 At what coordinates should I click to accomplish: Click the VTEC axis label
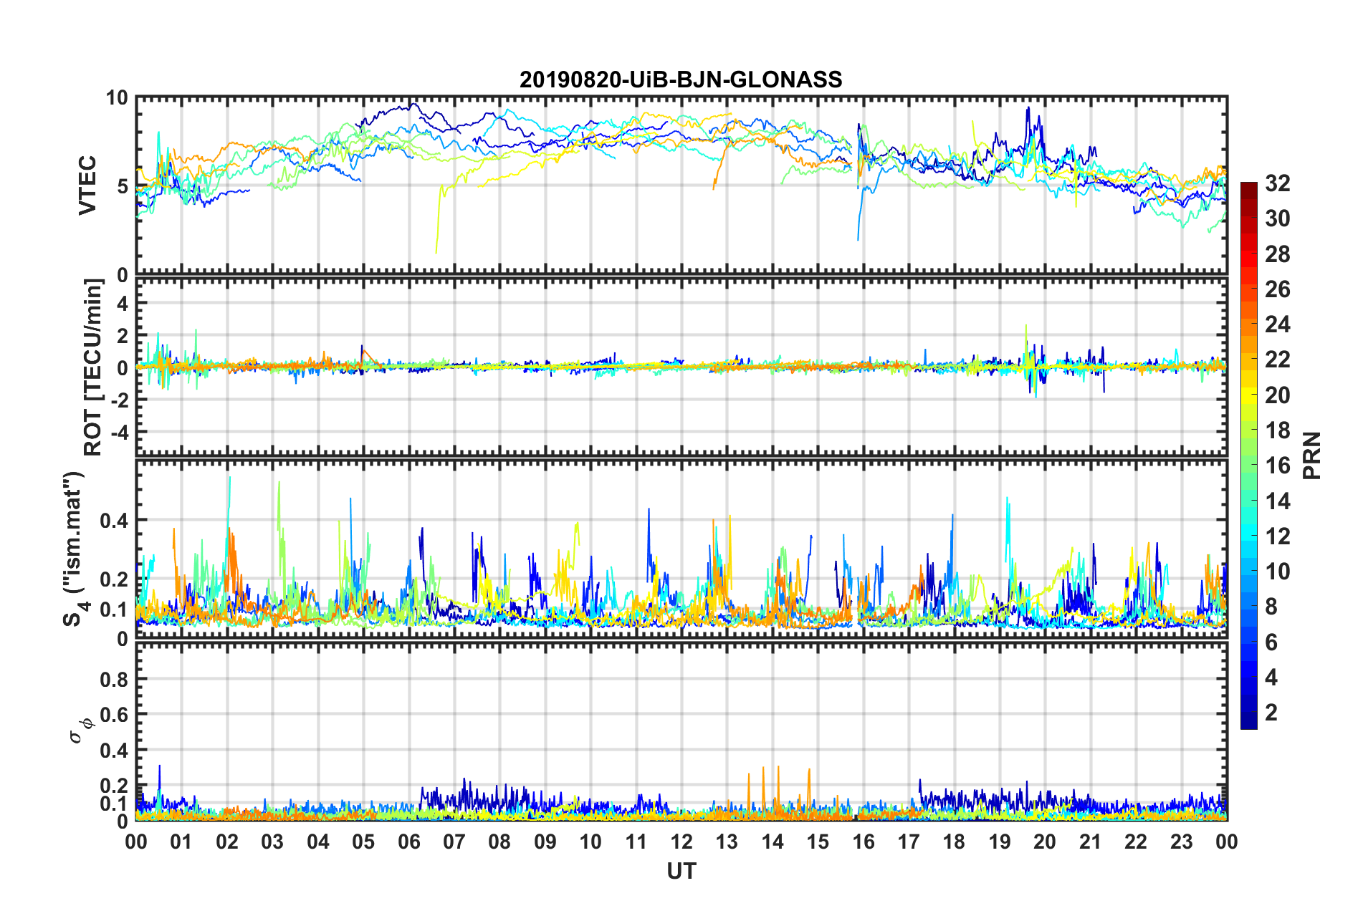click(x=87, y=185)
